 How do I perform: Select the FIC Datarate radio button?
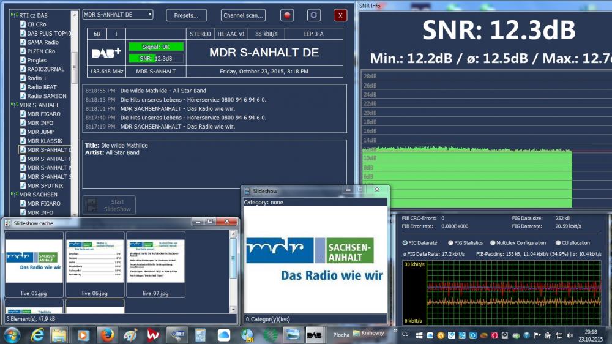pyautogui.click(x=405, y=243)
